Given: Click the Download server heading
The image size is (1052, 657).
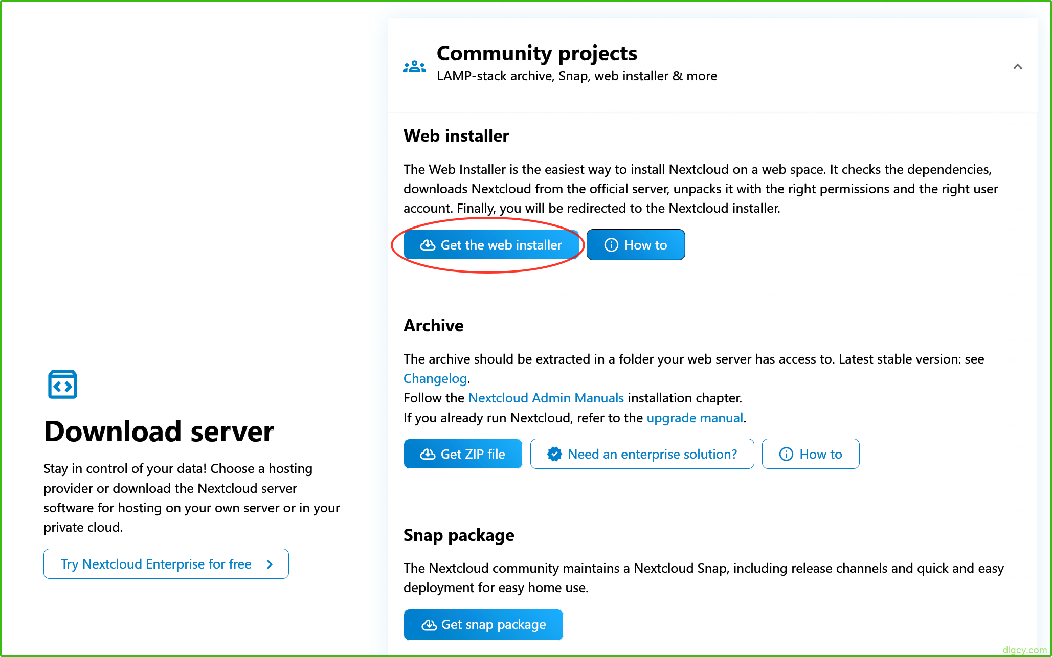Looking at the screenshot, I should coord(159,432).
